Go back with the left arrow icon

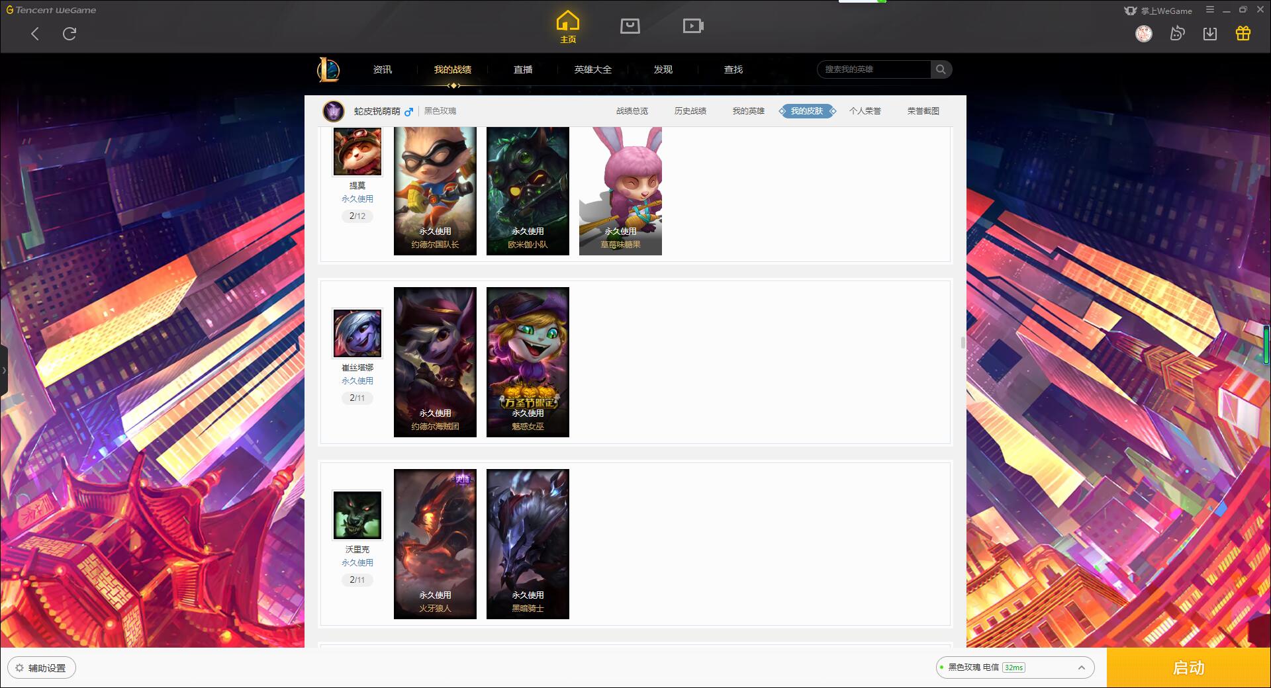coord(35,34)
